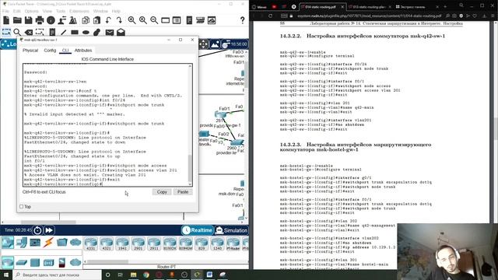Click the Help question mark icon
The width and height of the screenshot is (498, 280).
[242, 20]
